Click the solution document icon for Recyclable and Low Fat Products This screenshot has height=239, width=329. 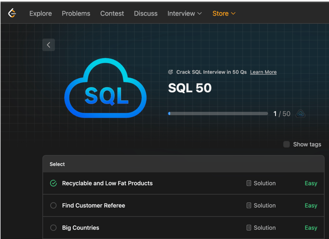tap(249, 183)
